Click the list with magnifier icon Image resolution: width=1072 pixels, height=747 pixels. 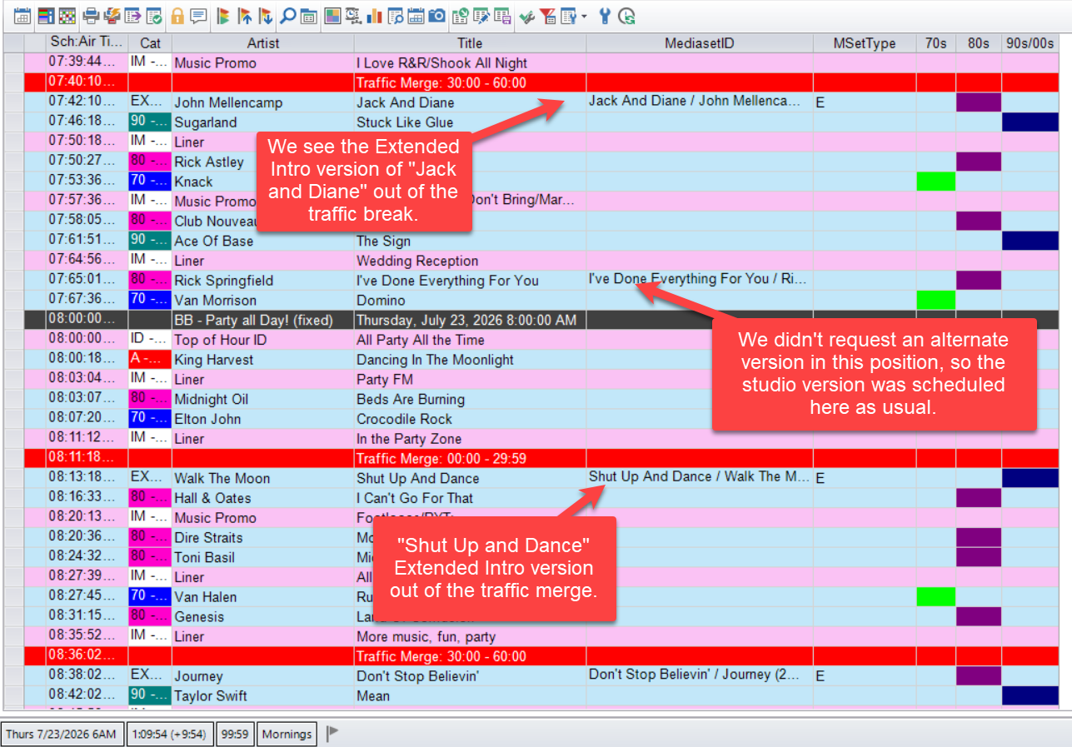pos(396,16)
